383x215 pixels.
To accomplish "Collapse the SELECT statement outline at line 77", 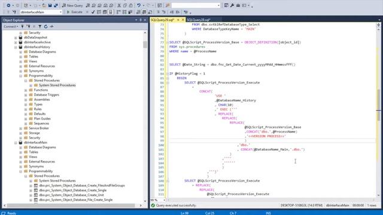I will (168, 42).
